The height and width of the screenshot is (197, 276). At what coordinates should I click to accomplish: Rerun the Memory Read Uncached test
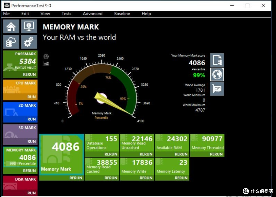[146, 154]
